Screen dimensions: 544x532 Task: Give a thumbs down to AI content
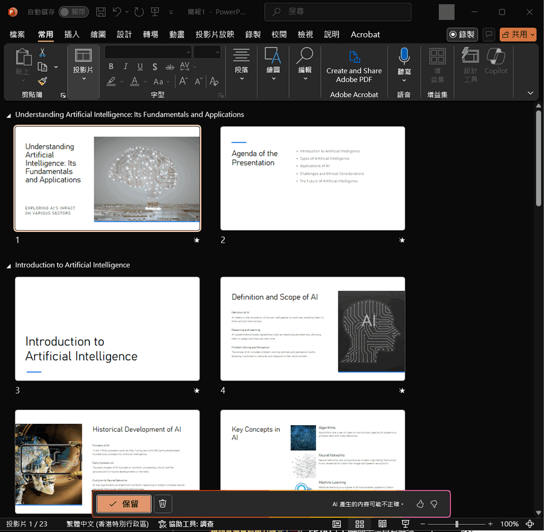tap(434, 504)
